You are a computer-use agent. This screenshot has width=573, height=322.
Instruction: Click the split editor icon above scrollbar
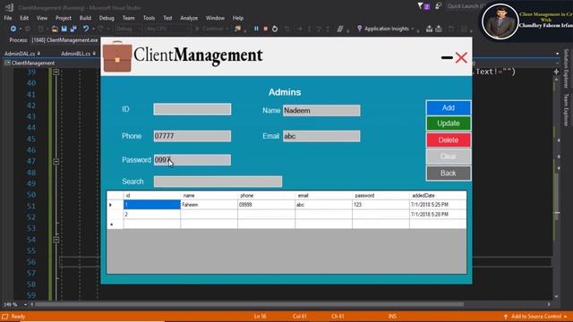(x=556, y=72)
